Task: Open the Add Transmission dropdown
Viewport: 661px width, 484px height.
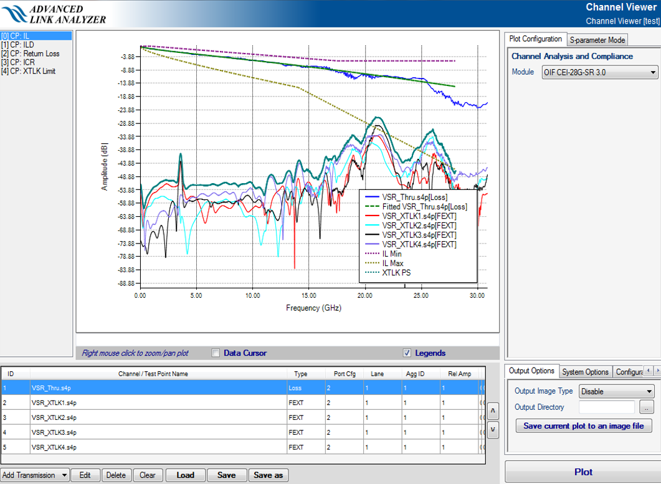Action: tap(35, 475)
